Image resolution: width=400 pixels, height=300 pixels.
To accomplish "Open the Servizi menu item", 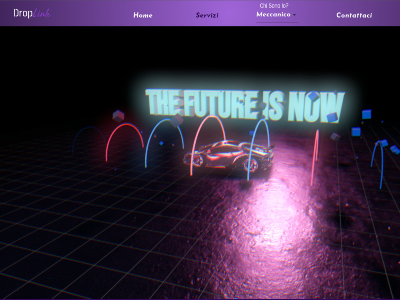I will [x=207, y=15].
